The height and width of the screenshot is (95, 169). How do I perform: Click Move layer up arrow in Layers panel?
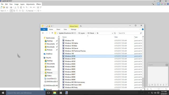[161, 85]
